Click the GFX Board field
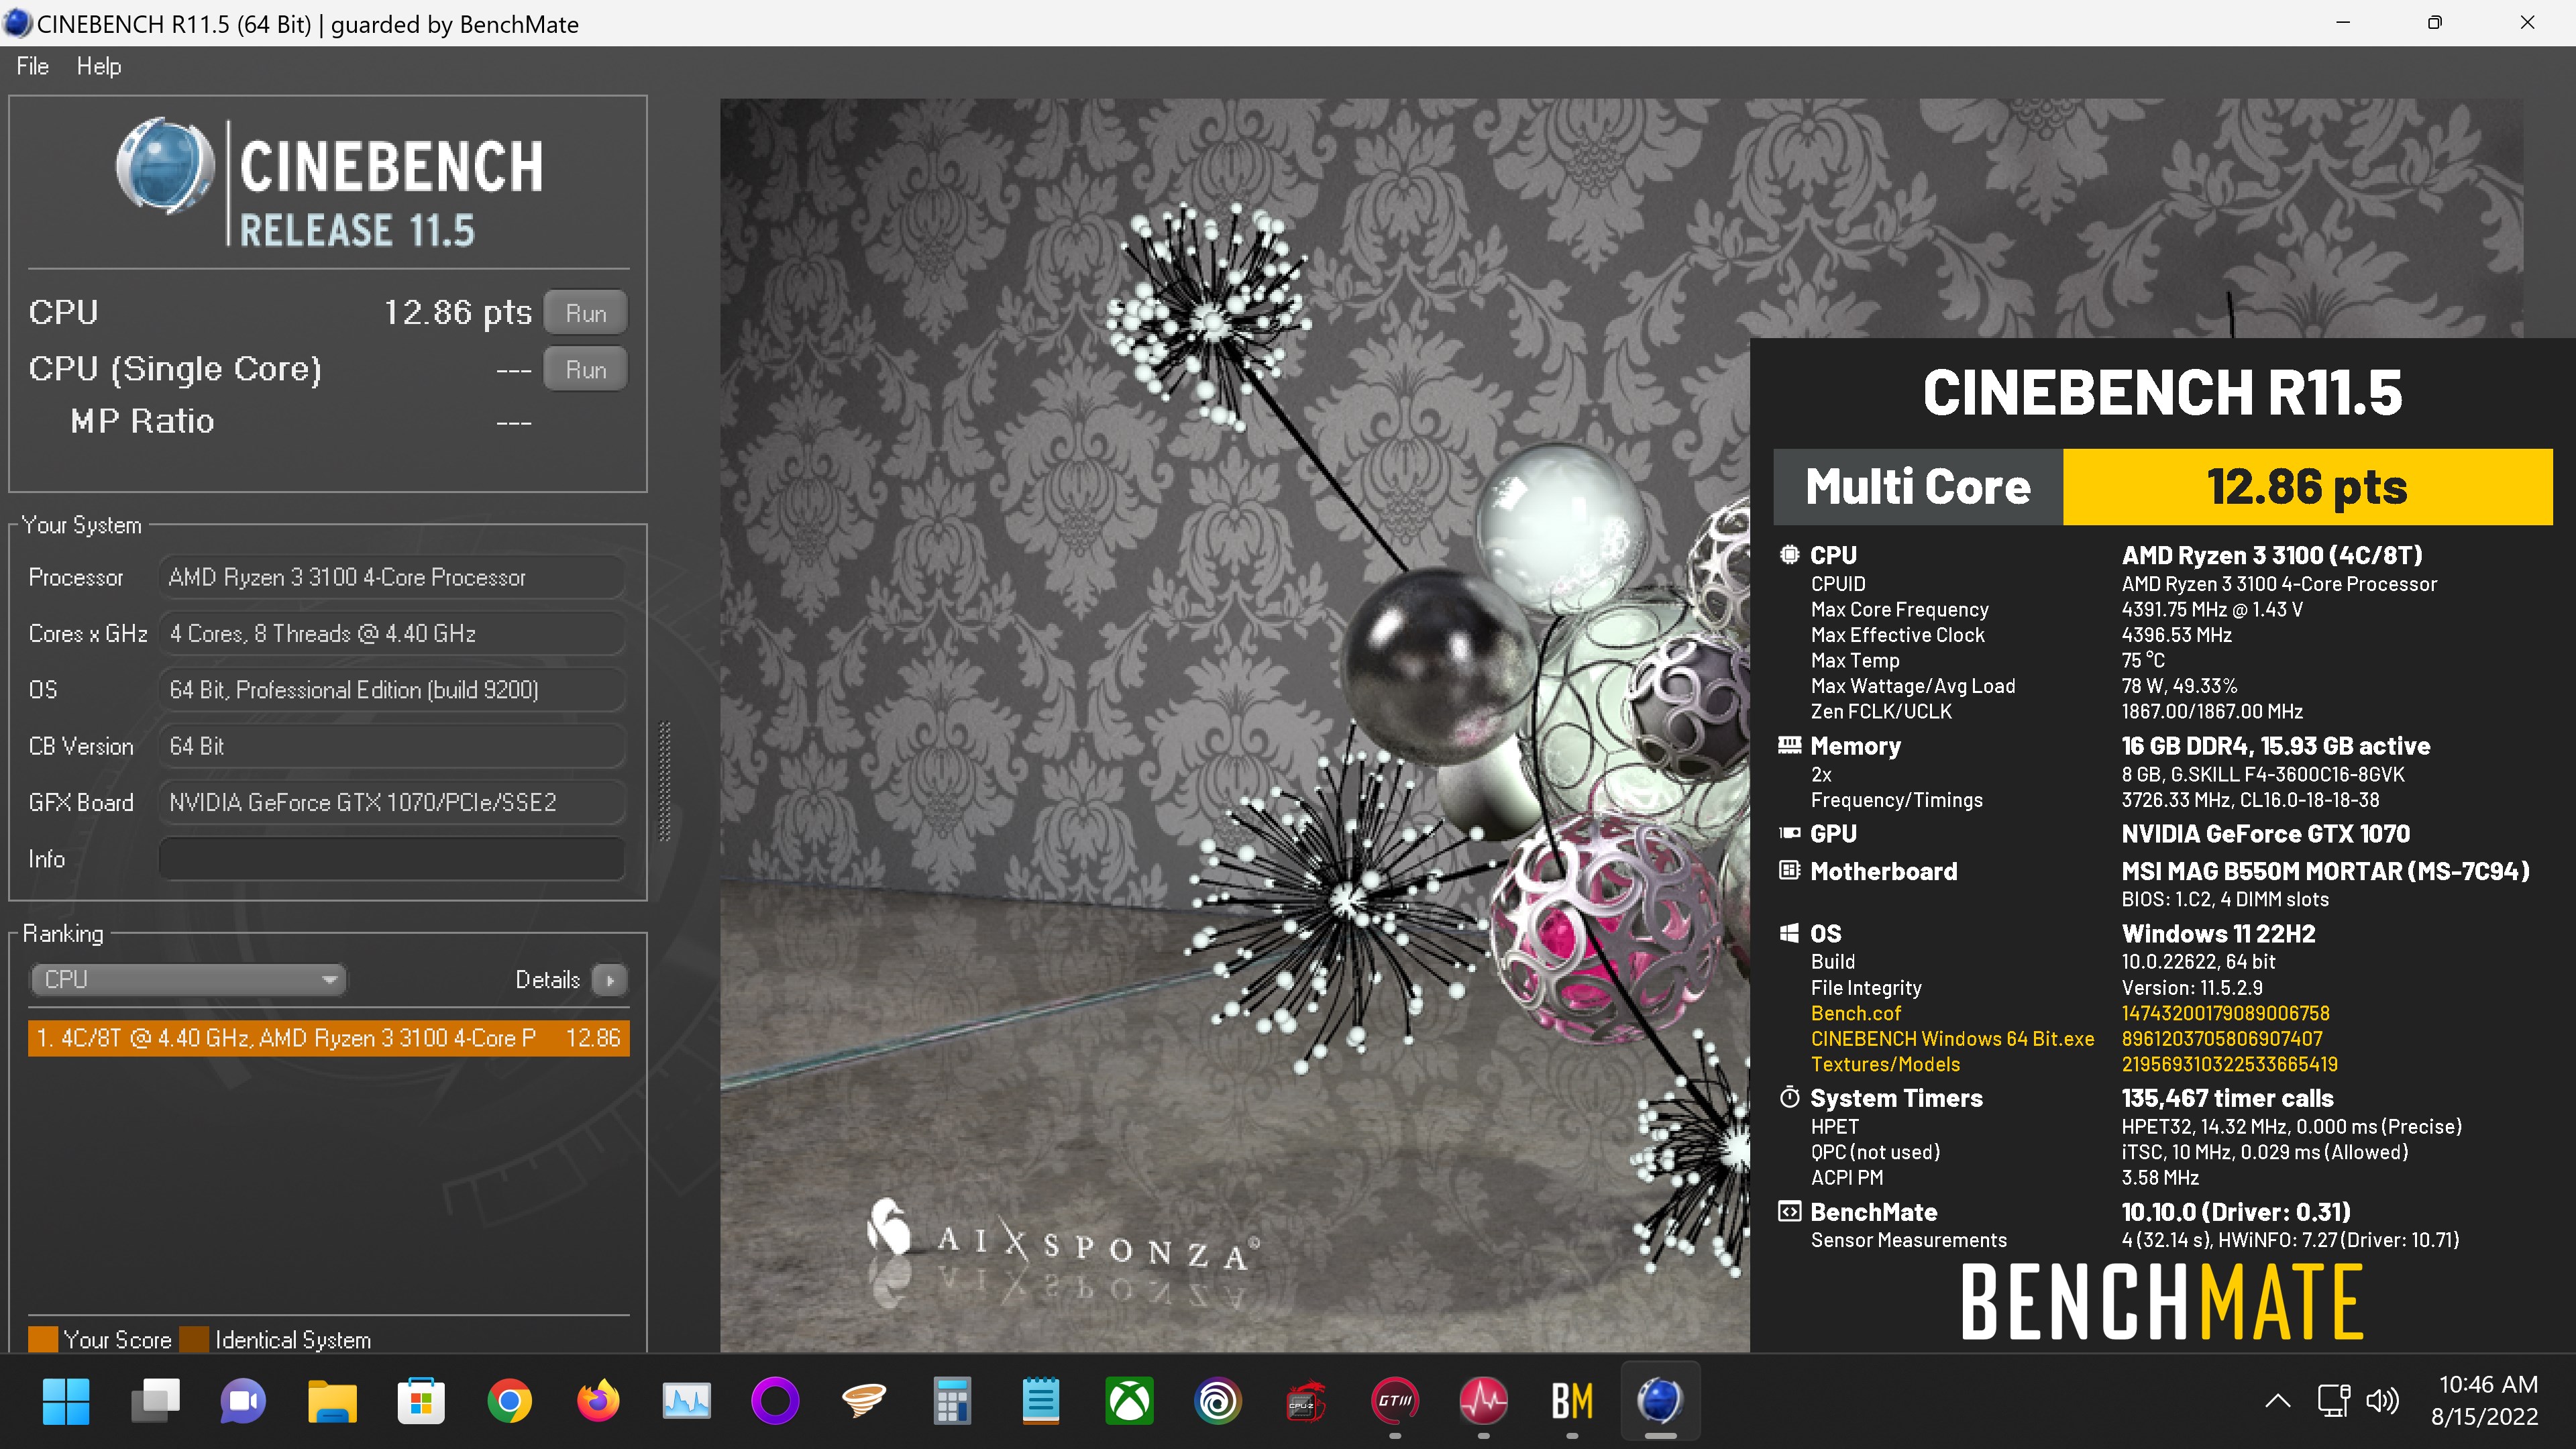2576x1449 pixels. point(392,803)
